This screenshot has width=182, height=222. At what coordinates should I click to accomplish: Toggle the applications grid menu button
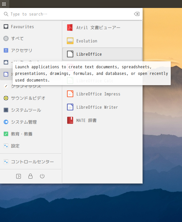[4, 4]
